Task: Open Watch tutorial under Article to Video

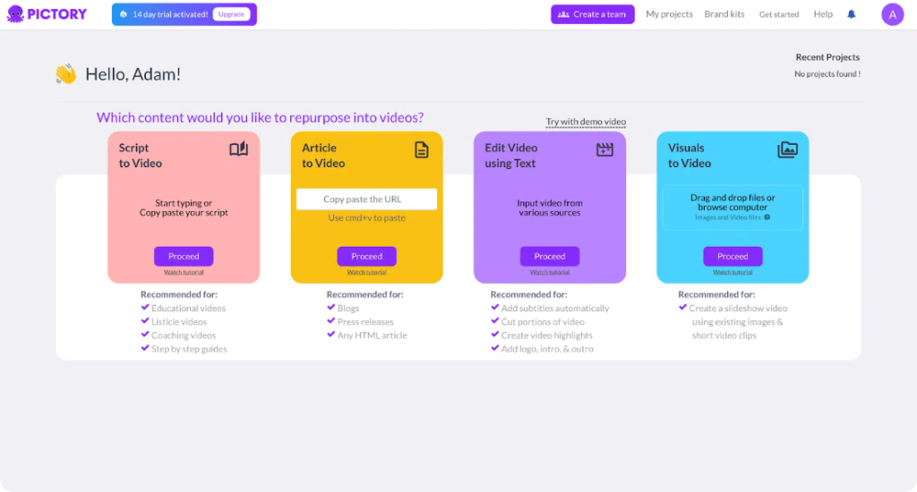Action: pyautogui.click(x=366, y=273)
